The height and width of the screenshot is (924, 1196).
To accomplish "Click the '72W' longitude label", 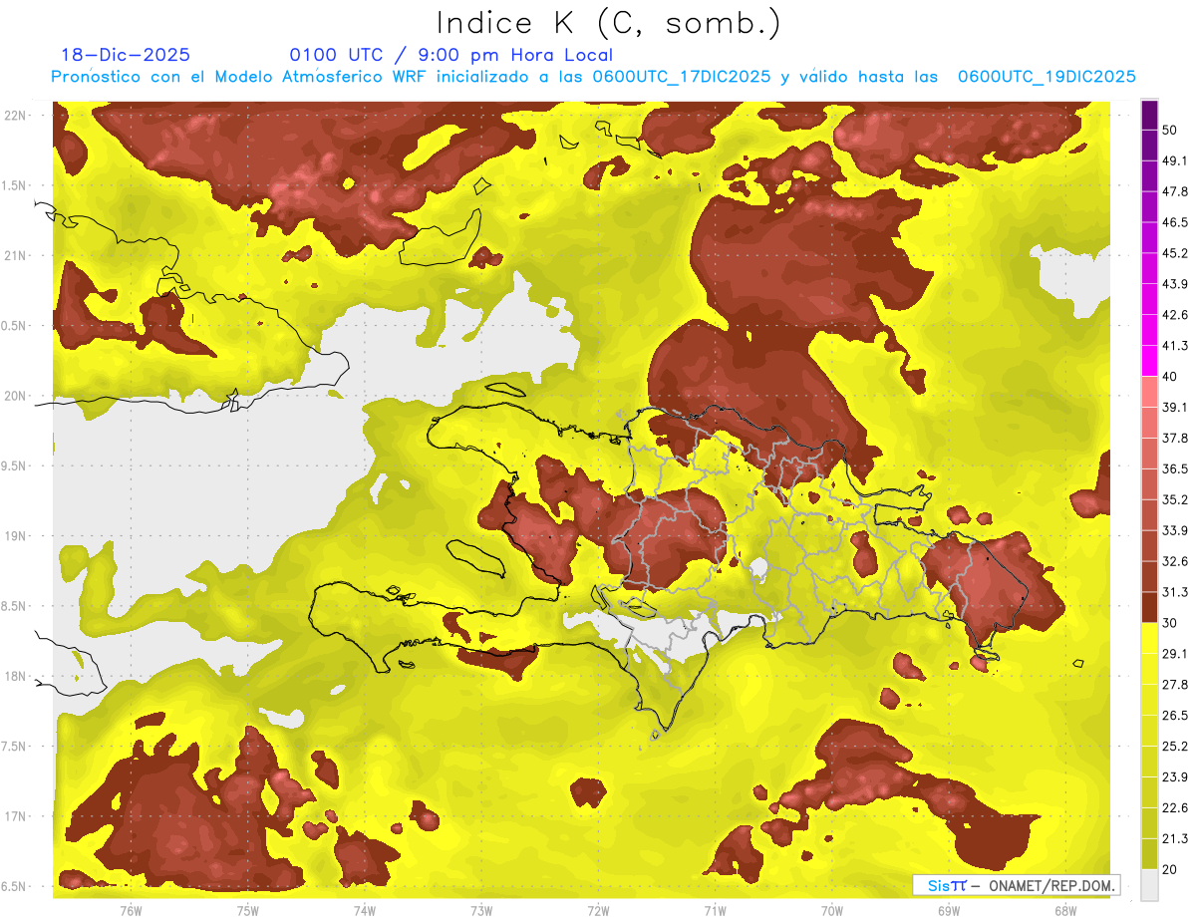I will click(598, 909).
